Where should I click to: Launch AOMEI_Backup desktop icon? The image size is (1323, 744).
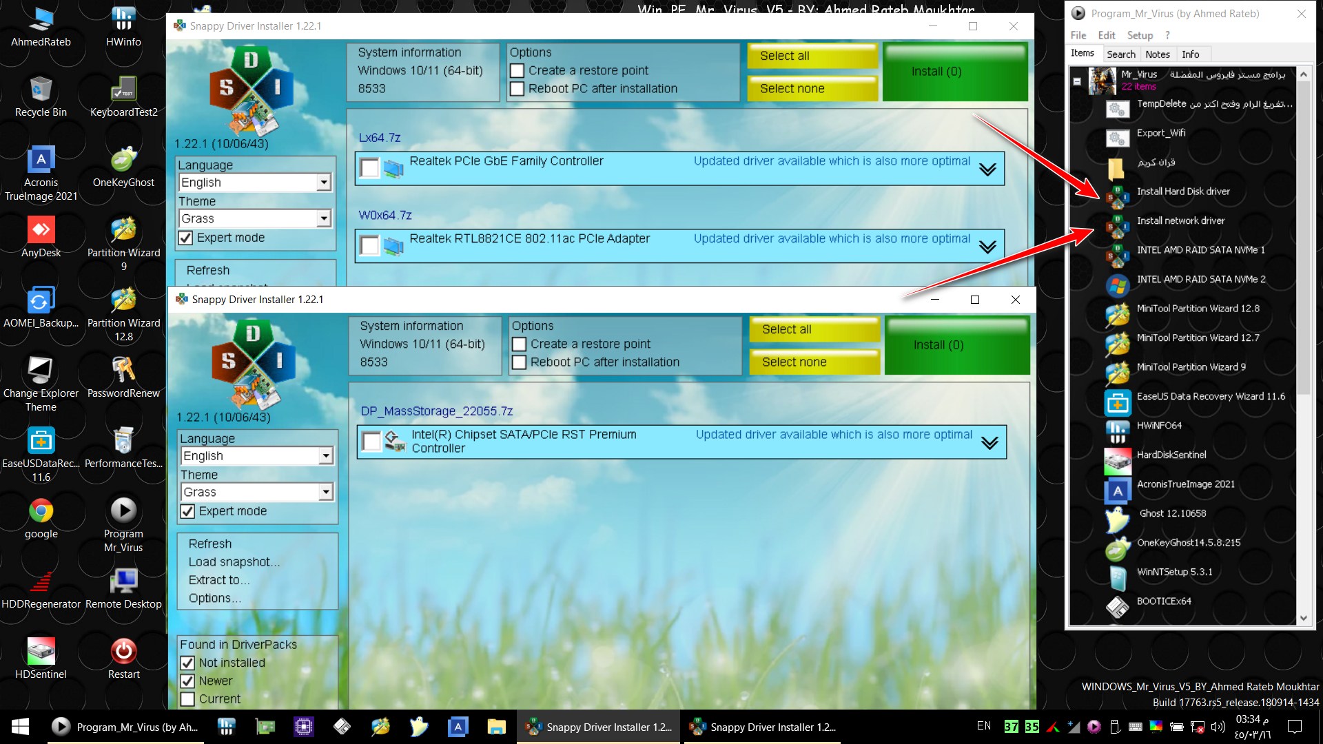coord(41,307)
